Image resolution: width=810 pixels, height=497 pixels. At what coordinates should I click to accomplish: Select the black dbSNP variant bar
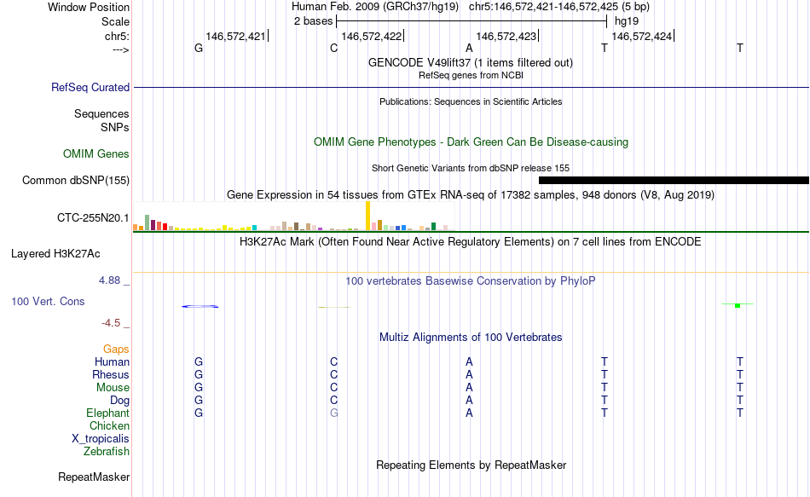(674, 181)
